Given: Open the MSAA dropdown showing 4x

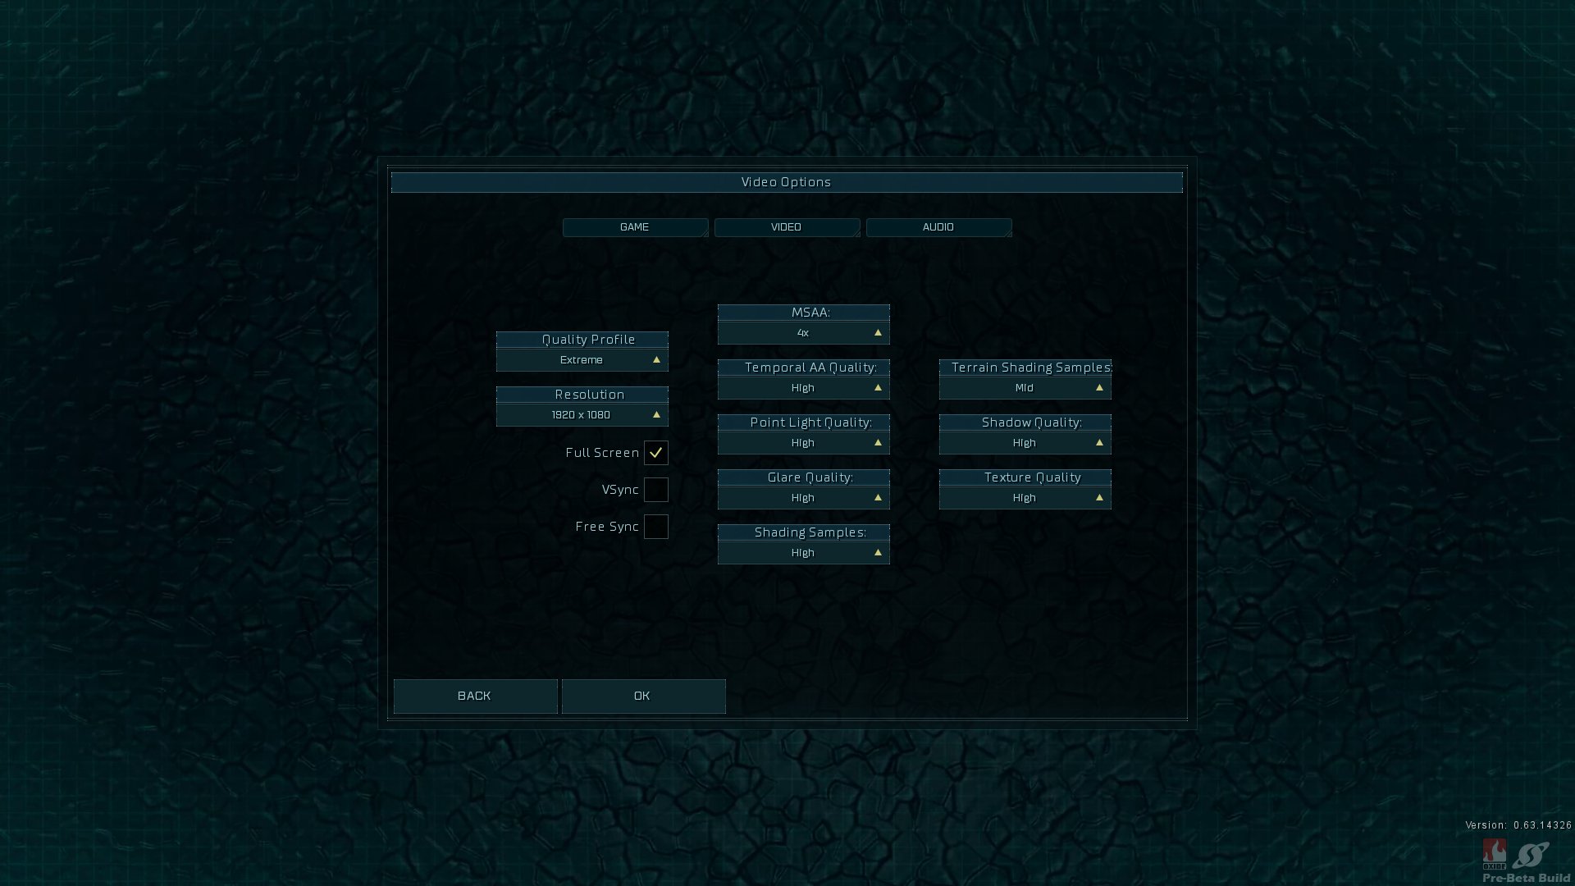Looking at the screenshot, I should point(804,333).
